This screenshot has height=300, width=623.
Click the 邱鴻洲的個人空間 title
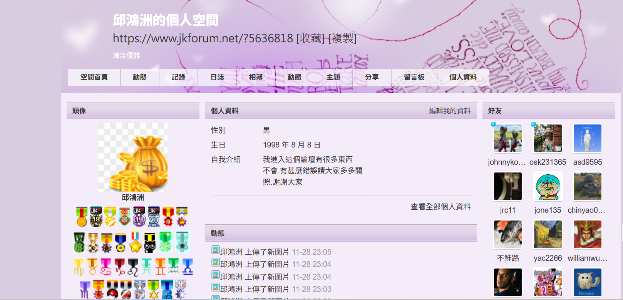click(x=166, y=20)
